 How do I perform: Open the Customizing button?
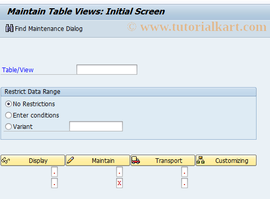tap(226, 160)
